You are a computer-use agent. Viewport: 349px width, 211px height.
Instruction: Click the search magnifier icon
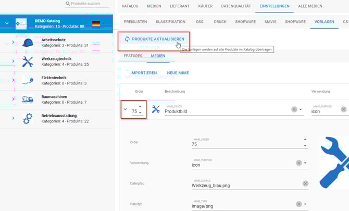click(x=68, y=4)
